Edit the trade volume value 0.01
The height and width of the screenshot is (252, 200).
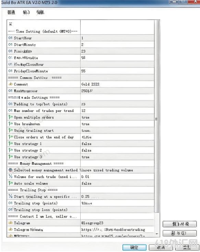(x=117, y=176)
